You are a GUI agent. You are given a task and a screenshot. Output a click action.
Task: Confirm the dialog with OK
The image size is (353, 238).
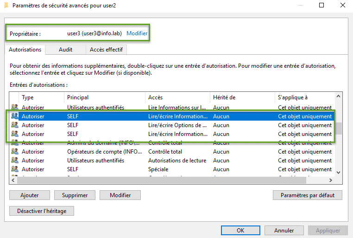pos(240,230)
